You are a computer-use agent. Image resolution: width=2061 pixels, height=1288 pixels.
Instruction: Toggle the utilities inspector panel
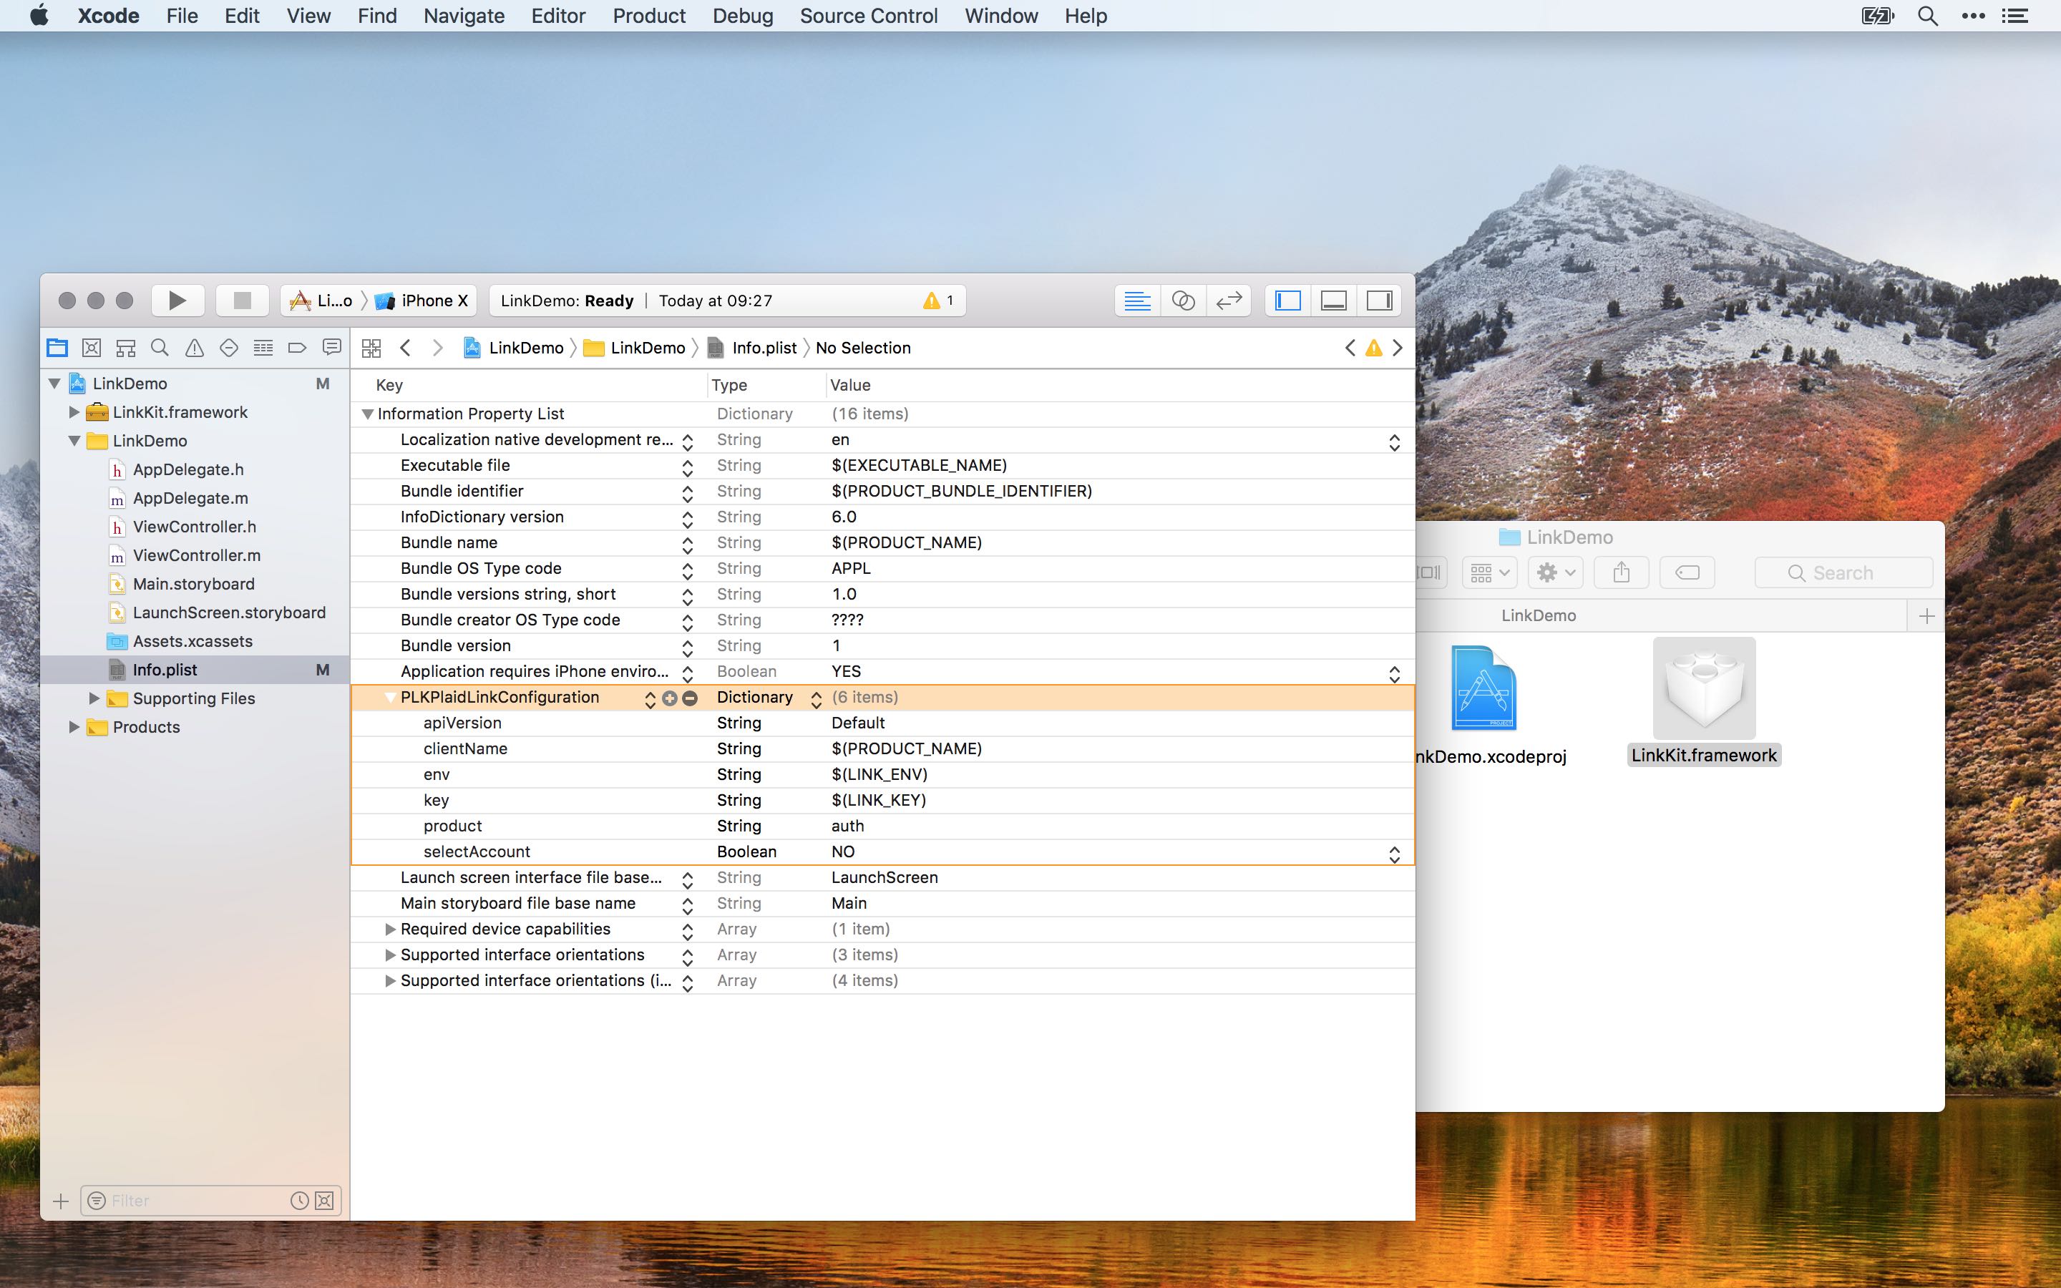point(1380,300)
